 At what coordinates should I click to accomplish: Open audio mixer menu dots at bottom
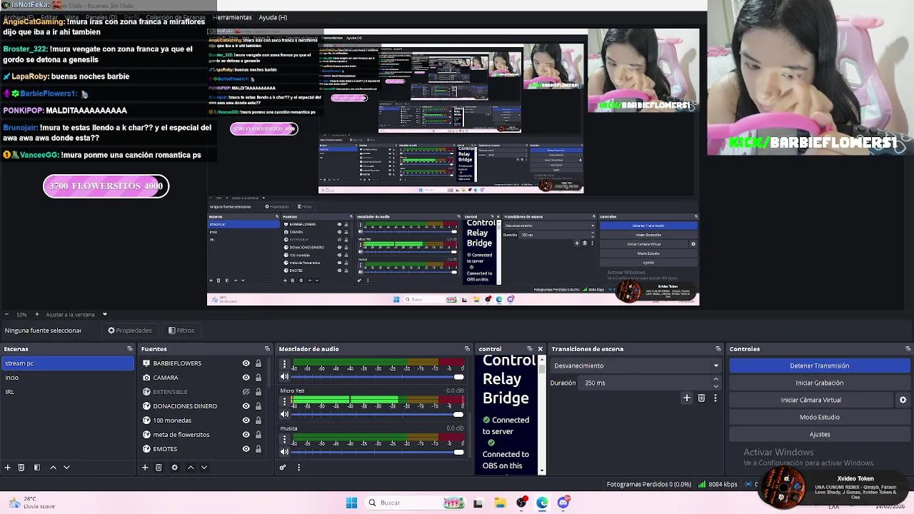[298, 468]
